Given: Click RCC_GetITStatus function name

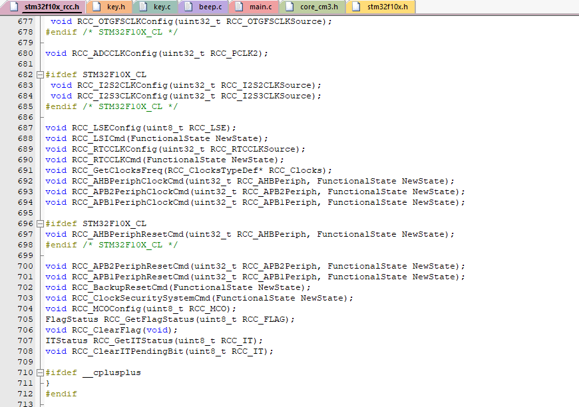Looking at the screenshot, I should (133, 340).
